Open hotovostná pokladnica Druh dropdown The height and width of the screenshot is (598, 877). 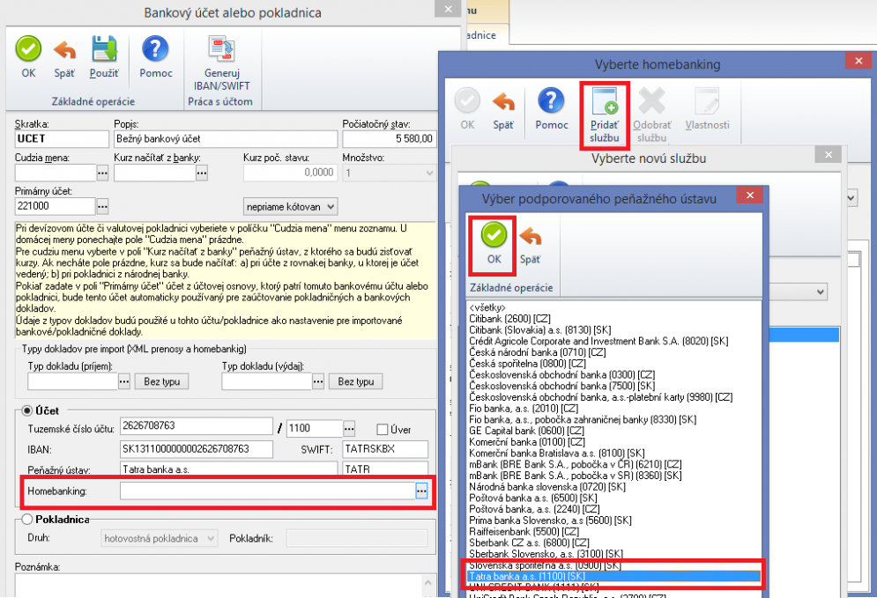(160, 539)
